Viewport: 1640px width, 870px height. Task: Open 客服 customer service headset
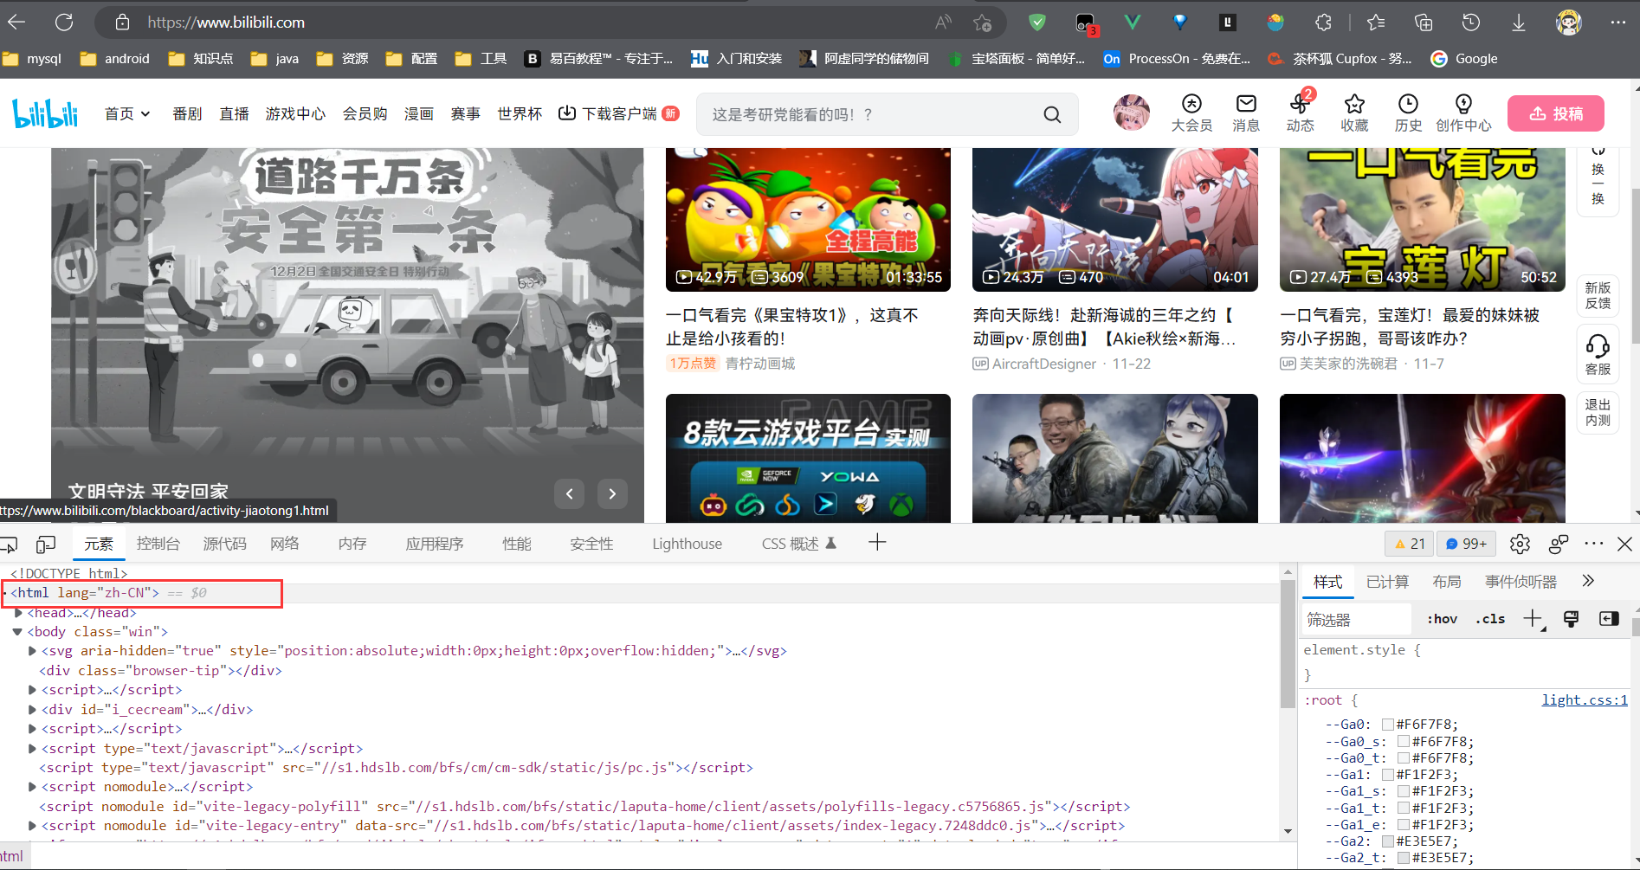pyautogui.click(x=1598, y=354)
